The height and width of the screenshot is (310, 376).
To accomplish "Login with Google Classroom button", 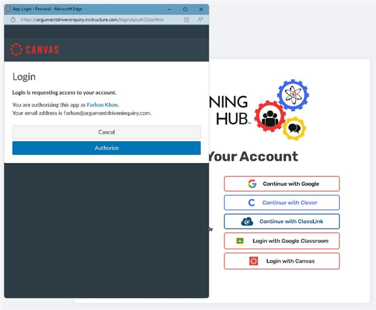I will [x=282, y=241].
